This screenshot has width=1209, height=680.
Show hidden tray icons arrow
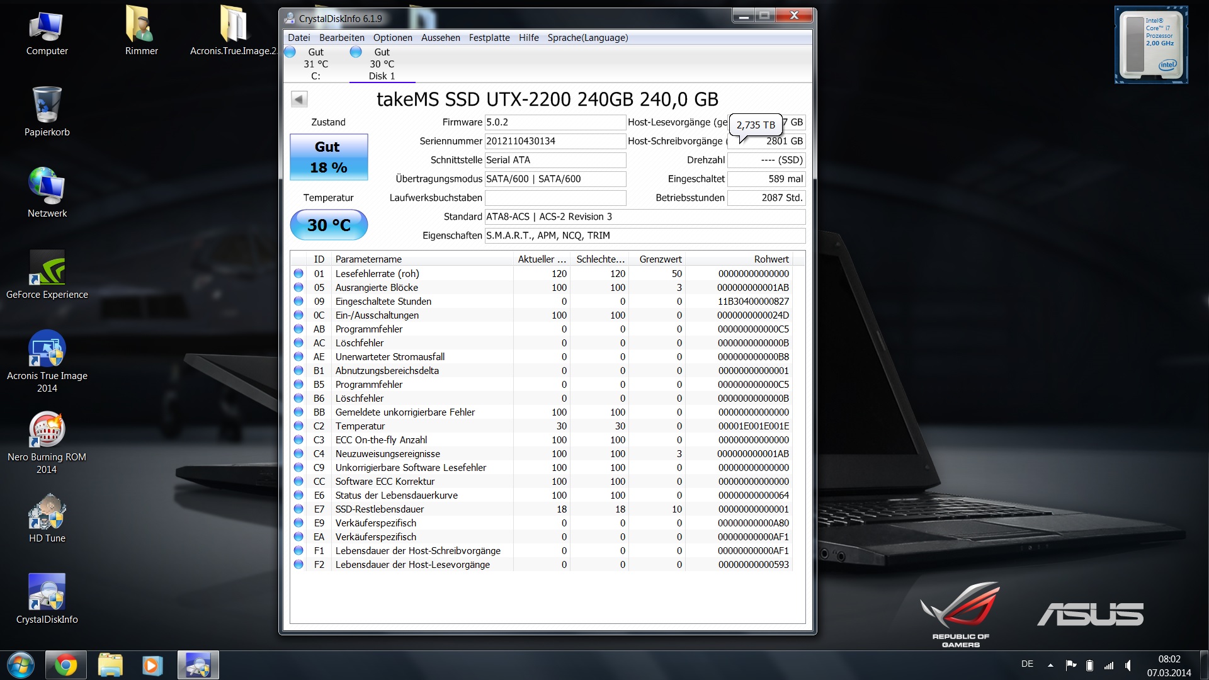1050,665
